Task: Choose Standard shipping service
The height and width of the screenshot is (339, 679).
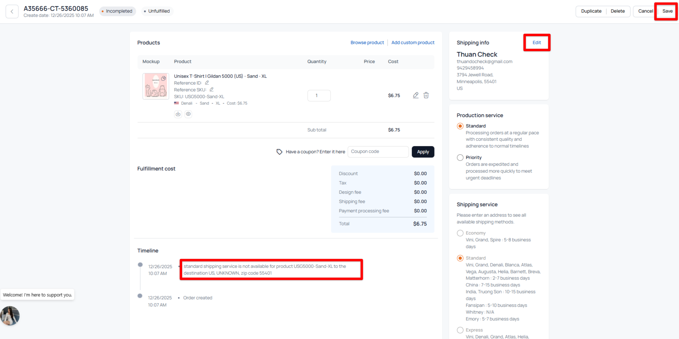Action: [x=460, y=258]
